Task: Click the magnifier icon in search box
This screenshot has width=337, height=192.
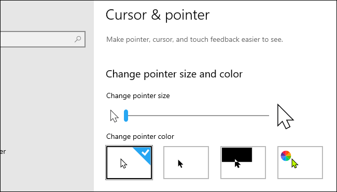Action: 78,39
